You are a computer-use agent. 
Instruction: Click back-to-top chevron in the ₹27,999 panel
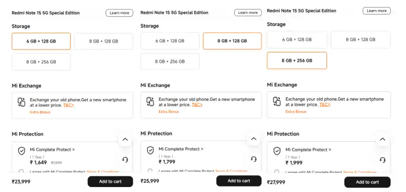pyautogui.click(x=382, y=140)
